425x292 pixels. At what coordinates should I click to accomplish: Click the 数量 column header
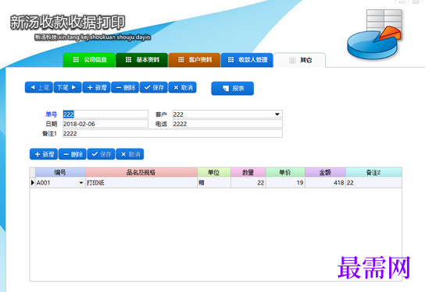pyautogui.click(x=248, y=172)
